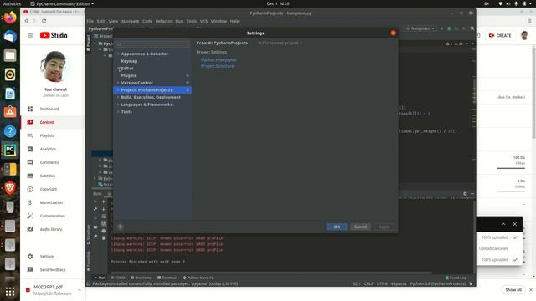Viewport: 536px width, 301px height.
Task: Clear Run output with trash icon
Action: [x=104, y=237]
